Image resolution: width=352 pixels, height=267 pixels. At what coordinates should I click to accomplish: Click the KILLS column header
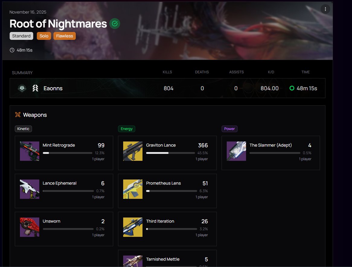point(167,72)
